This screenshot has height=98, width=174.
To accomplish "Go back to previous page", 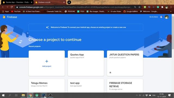I will pos(3,7).
